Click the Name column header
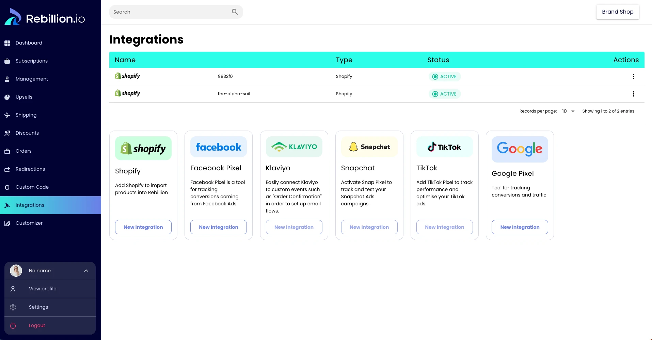The height and width of the screenshot is (340, 652). tap(125, 60)
